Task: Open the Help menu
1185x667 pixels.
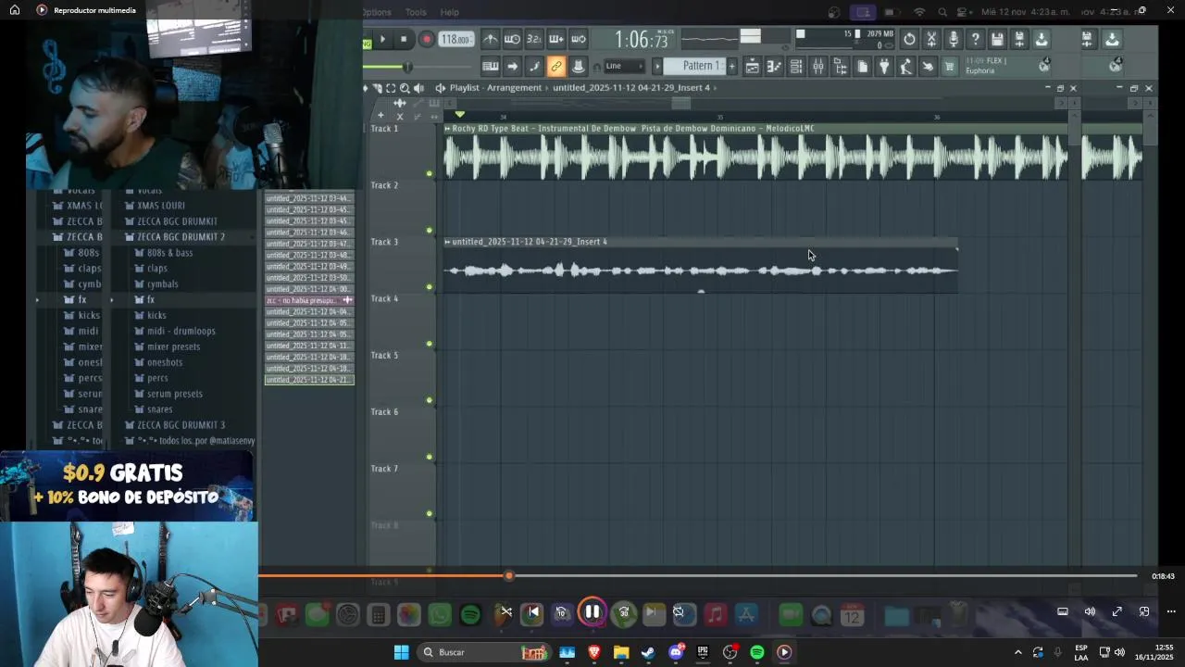Action: (x=449, y=12)
